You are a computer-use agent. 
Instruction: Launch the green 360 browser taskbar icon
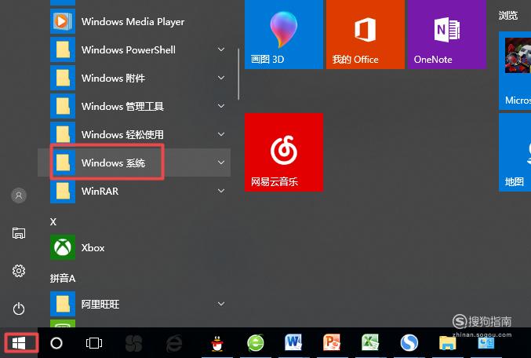pyautogui.click(x=256, y=343)
